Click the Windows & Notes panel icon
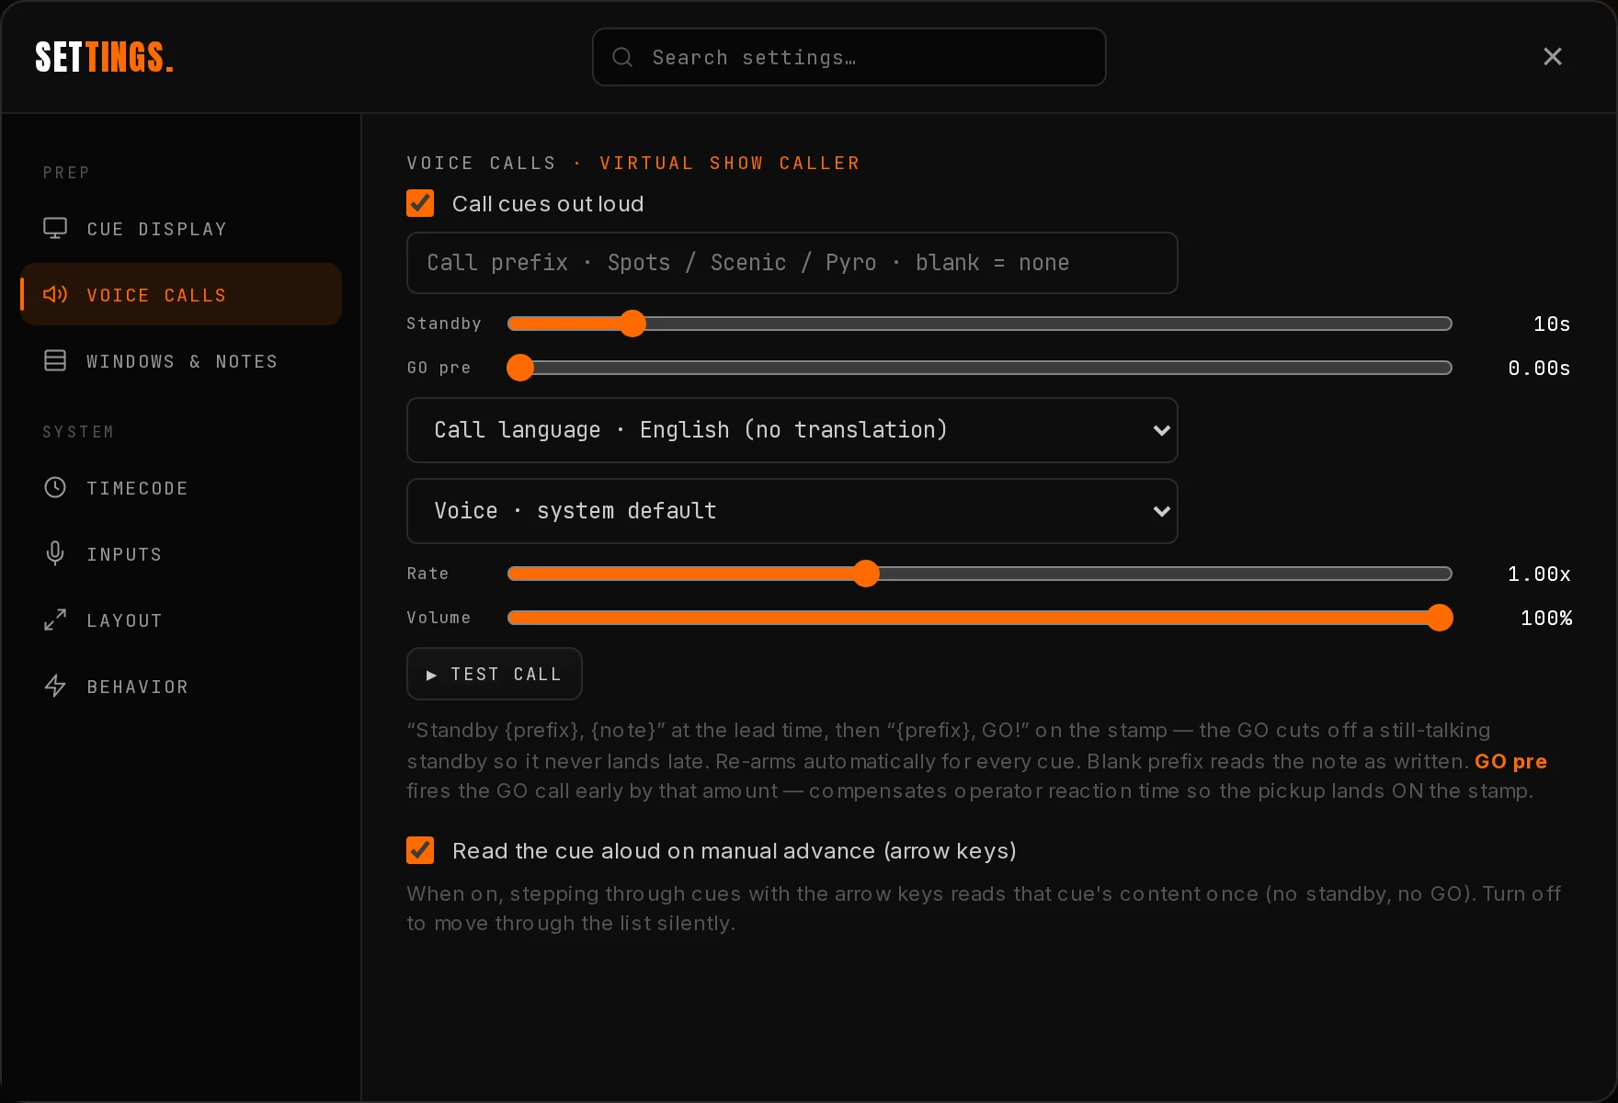This screenshot has height=1103, width=1618. click(x=55, y=361)
